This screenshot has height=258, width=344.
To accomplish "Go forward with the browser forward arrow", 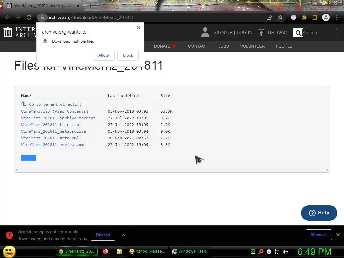I will (18, 17).
